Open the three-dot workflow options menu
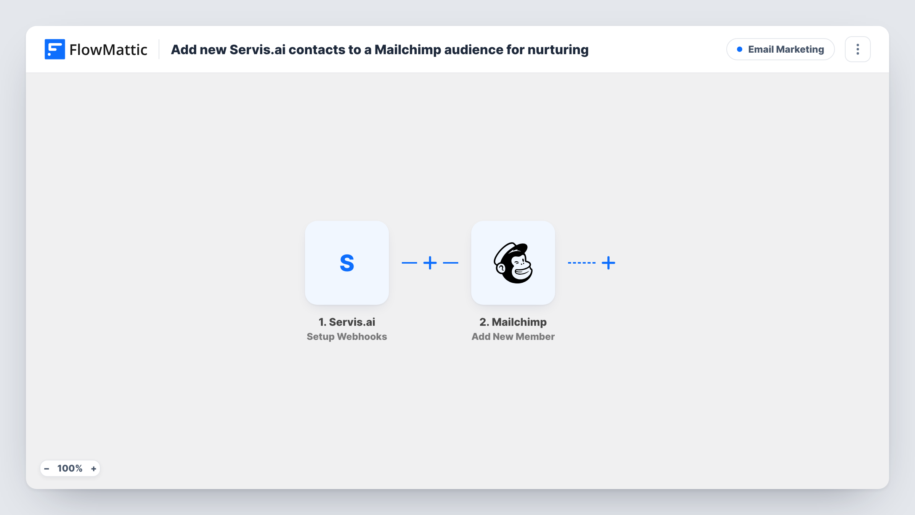 857,49
